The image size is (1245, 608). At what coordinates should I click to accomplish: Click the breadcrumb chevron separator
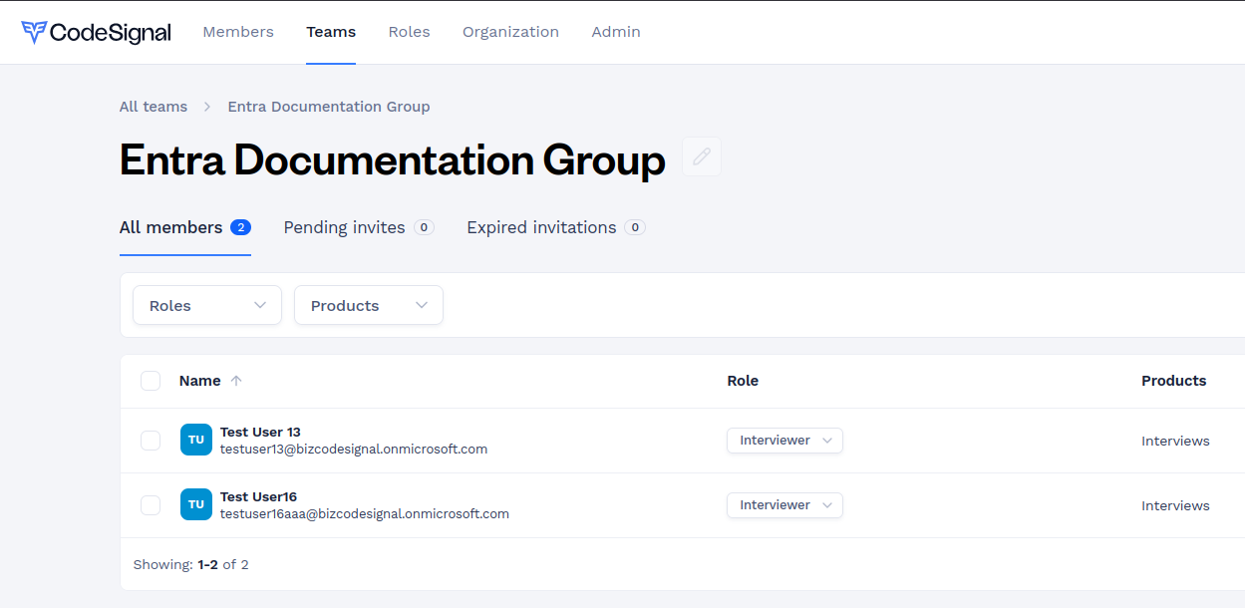(207, 107)
